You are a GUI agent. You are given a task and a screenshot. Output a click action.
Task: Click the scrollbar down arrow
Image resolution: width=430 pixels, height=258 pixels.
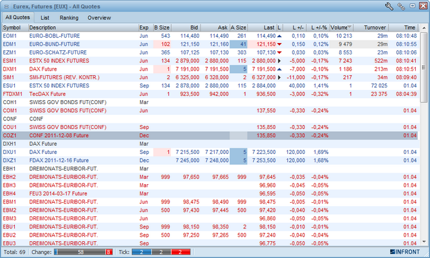[424, 242]
